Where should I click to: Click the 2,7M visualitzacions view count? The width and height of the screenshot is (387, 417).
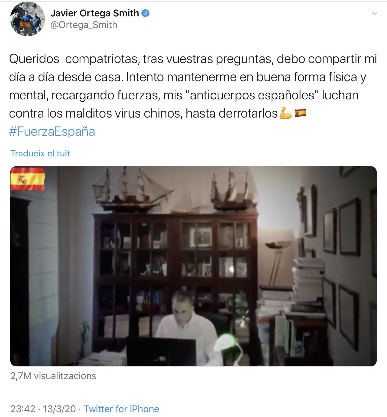pos(53,376)
